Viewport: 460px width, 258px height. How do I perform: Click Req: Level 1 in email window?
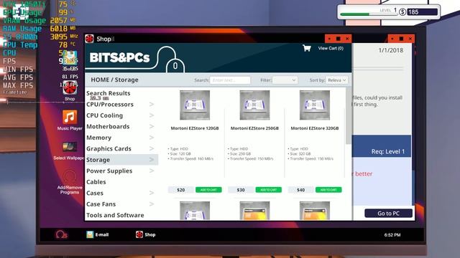388,151
